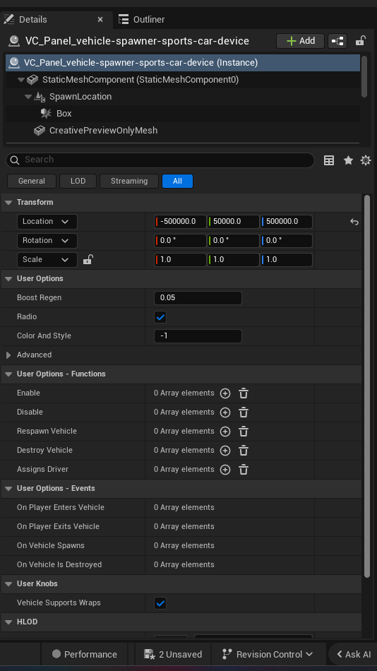
Task: Open the Blueprint/add script hierarchy icon next to Add
Action: point(337,41)
